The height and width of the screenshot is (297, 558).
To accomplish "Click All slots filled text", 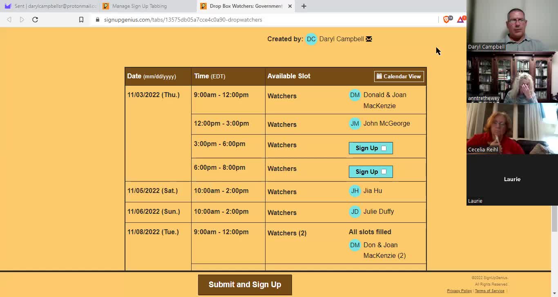I will click(x=370, y=232).
